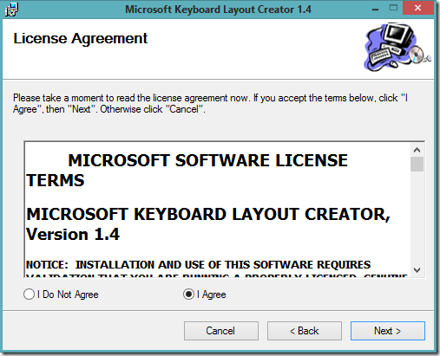Click the "License Agreement" page heading
This screenshot has width=440, height=356.
point(81,39)
